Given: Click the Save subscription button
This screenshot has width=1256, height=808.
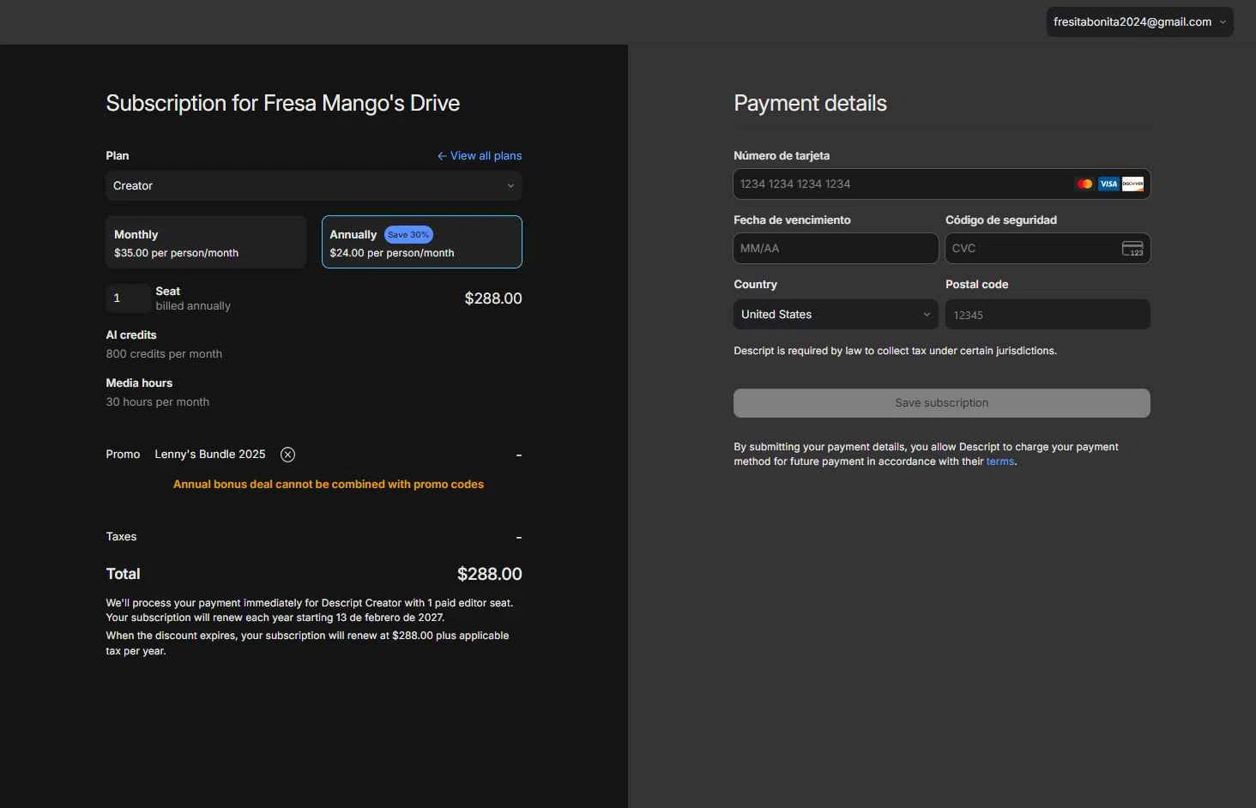Looking at the screenshot, I should [941, 403].
